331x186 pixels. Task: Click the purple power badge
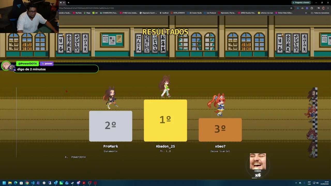(47, 64)
